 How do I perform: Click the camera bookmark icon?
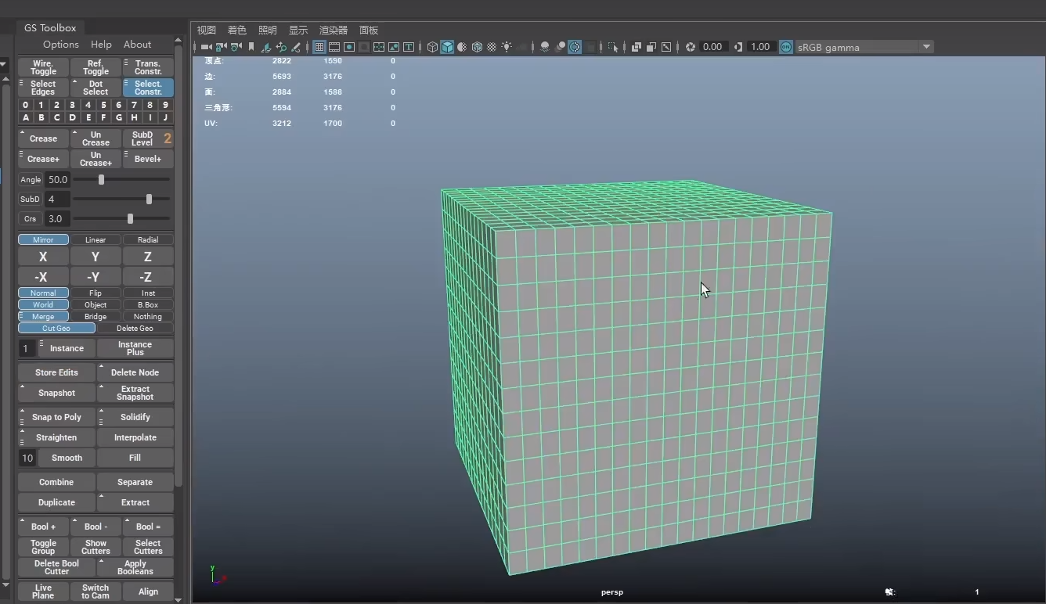(251, 47)
